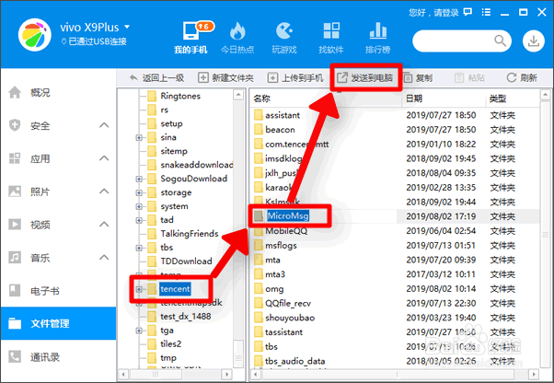Click the Paste (粘贴) button
Image resolution: width=554 pixels, height=383 pixels.
469,77
